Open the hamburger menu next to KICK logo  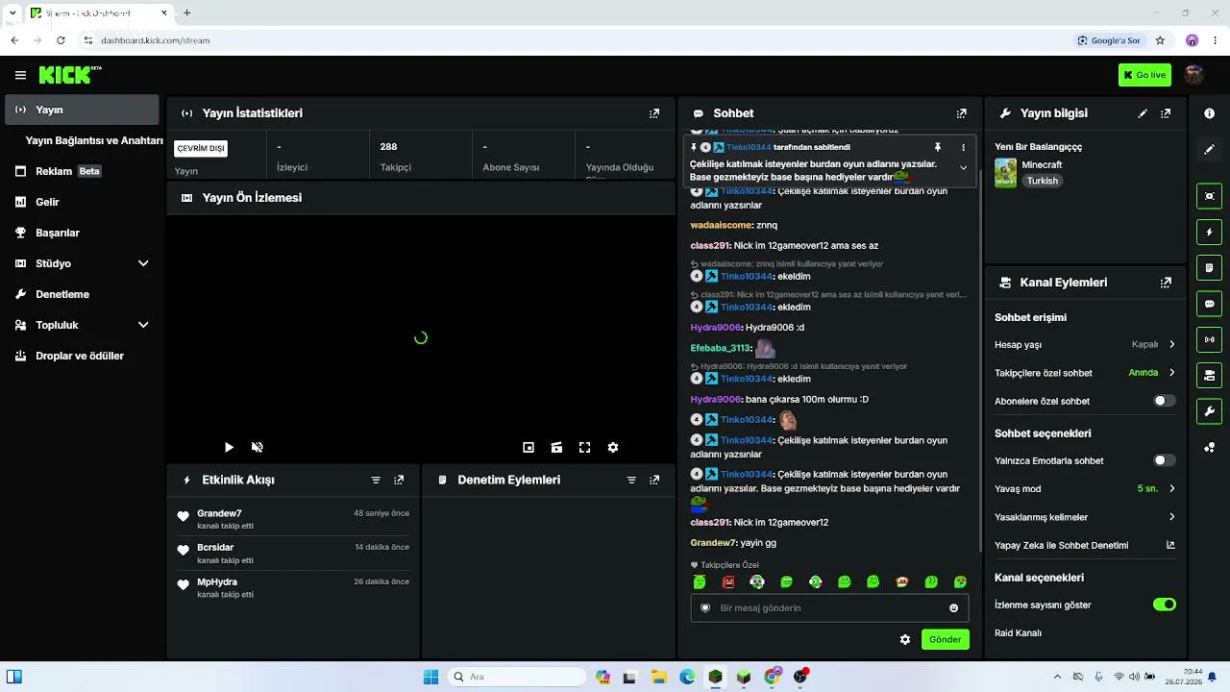click(x=20, y=75)
